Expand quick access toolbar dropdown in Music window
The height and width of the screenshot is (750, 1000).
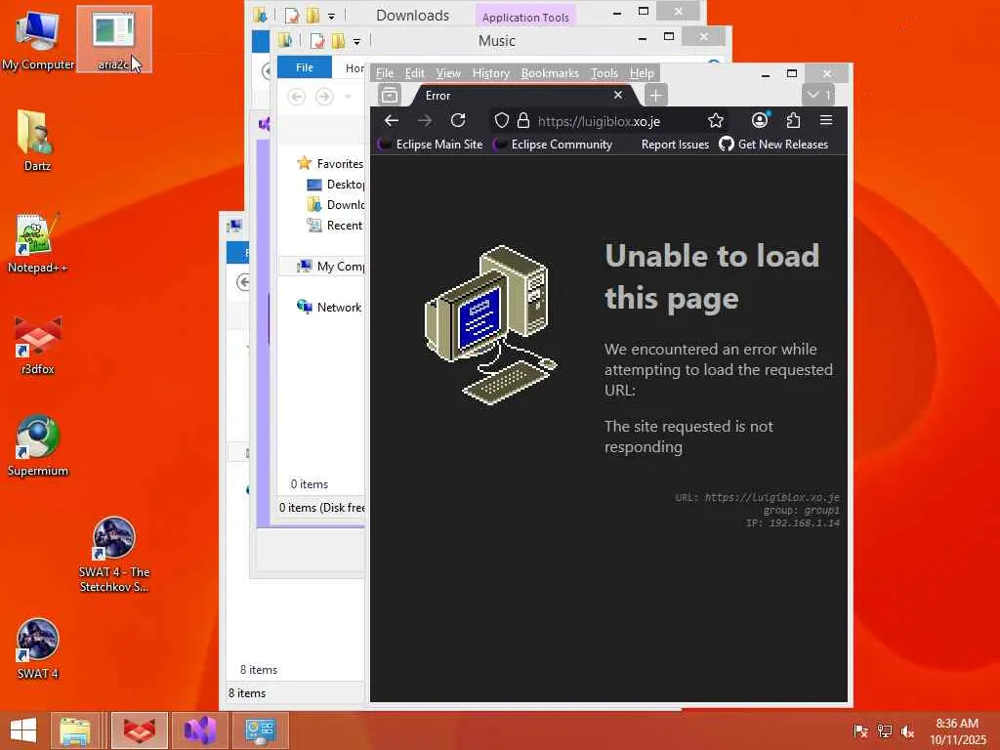pyautogui.click(x=356, y=41)
